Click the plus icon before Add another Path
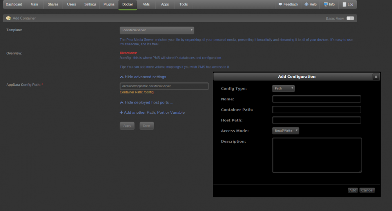Viewport: 392px width, 211px height. coord(121,113)
